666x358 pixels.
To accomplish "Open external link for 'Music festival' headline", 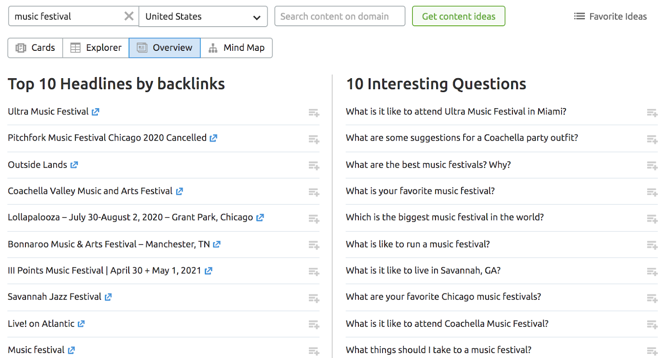I will (x=72, y=351).
